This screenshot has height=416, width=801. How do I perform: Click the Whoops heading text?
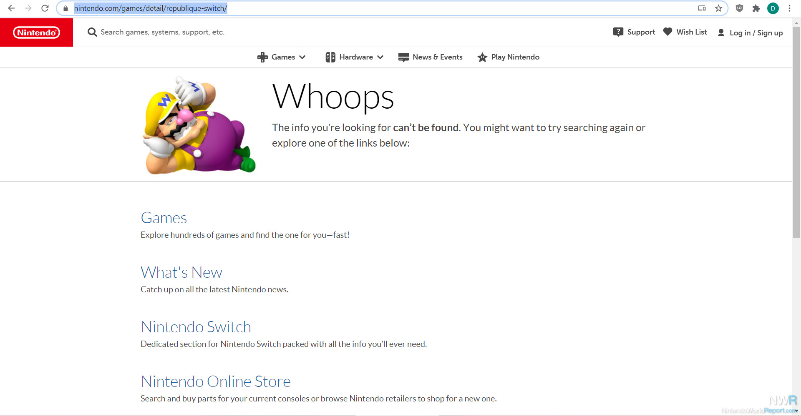(x=333, y=97)
